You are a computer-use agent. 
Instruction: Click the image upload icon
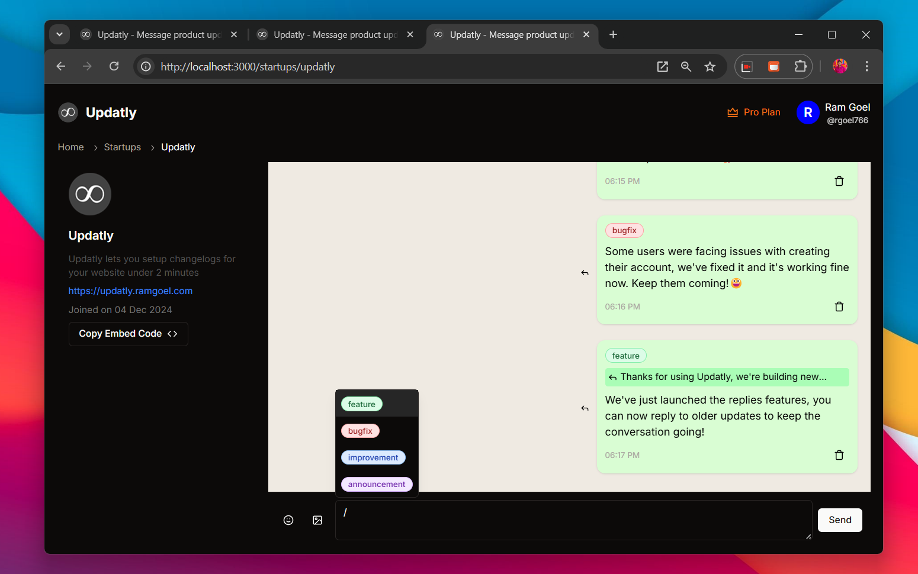pyautogui.click(x=317, y=520)
